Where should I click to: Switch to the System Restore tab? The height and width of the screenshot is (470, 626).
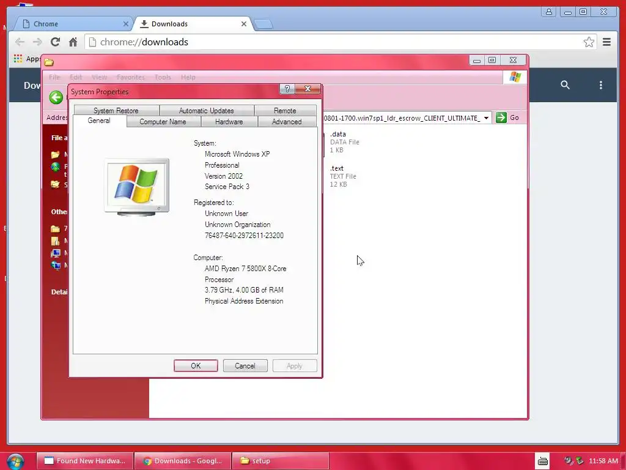(116, 111)
